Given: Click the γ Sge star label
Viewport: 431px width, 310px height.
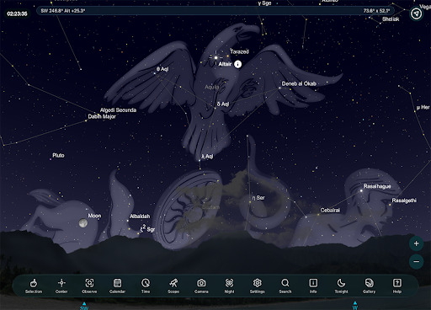Looking at the screenshot, I should tap(264, 3).
